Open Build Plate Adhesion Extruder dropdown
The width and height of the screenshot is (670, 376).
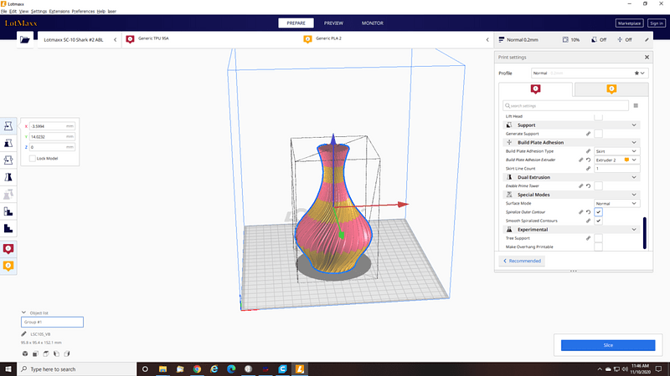617,160
